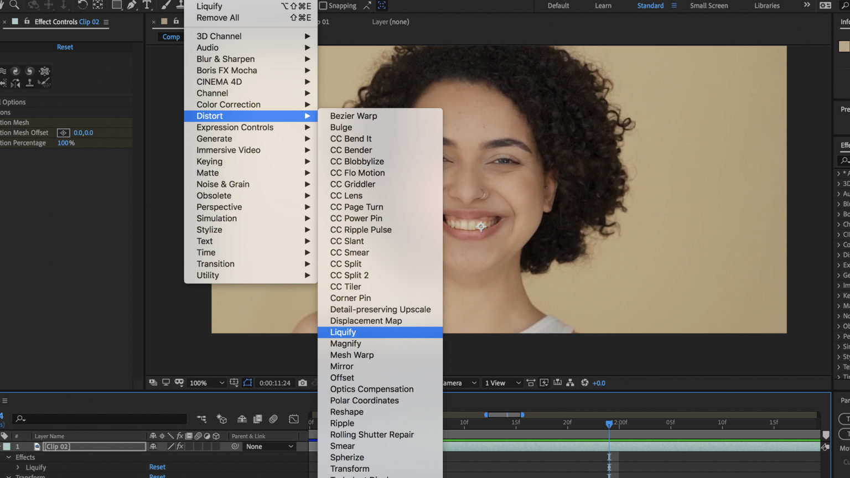Select the Pen tool in the toolbar

[x=132, y=5]
